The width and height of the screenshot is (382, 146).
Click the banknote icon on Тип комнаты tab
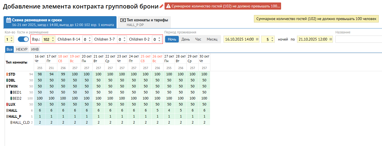123,20
